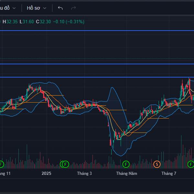The height and width of the screenshot is (194, 194).
Task: Click the 2025 label on time axis
Action: coord(47,173)
